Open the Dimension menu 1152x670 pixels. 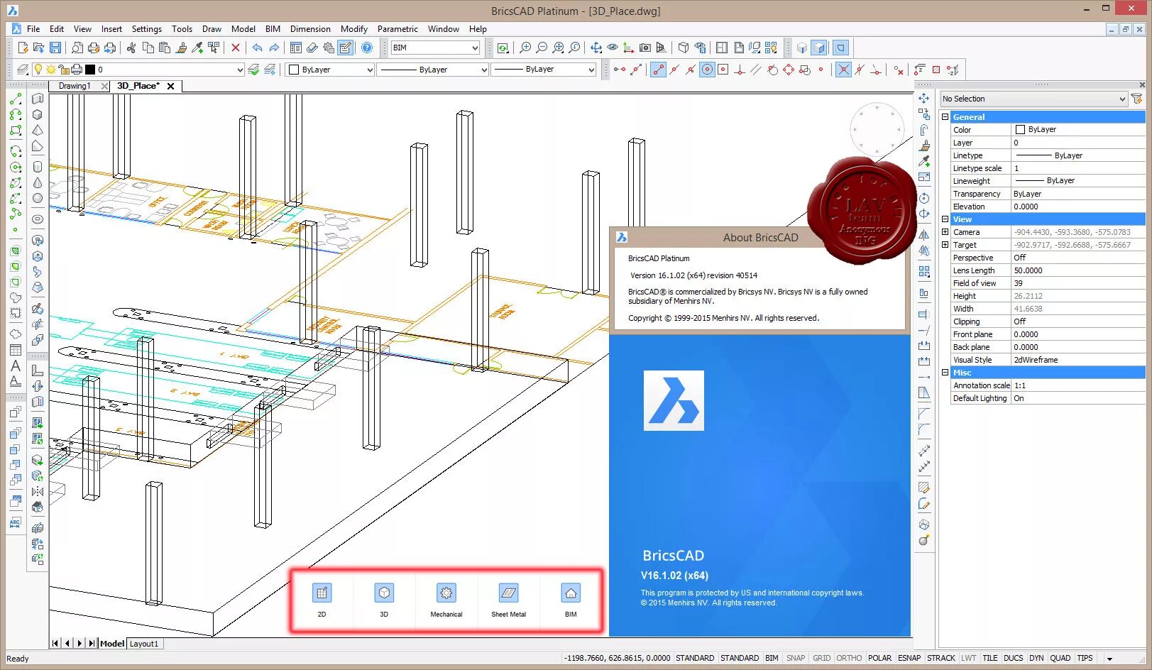click(310, 29)
